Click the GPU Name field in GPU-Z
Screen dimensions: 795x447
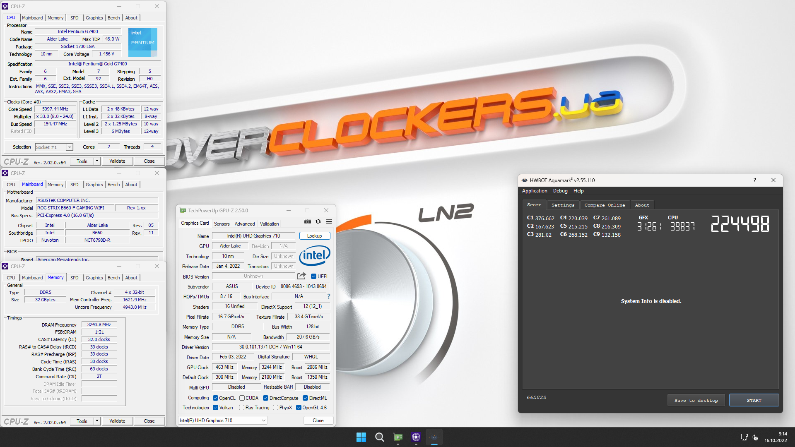[x=253, y=236]
